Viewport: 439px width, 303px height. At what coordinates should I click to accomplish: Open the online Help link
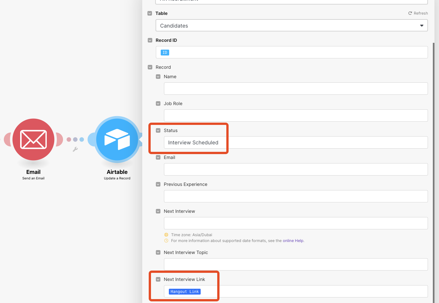[293, 241]
